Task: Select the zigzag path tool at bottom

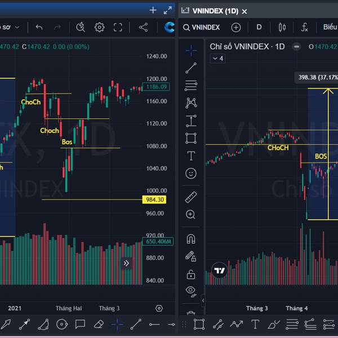Action: (237, 324)
